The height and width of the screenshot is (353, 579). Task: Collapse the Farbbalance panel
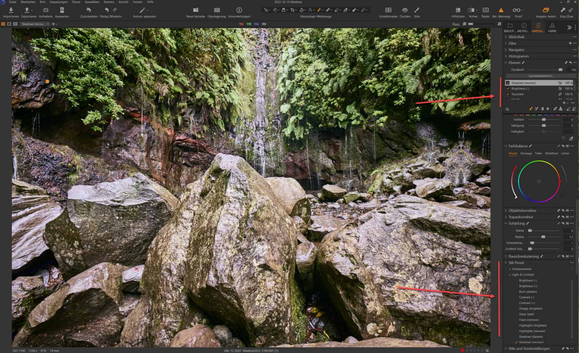point(506,146)
